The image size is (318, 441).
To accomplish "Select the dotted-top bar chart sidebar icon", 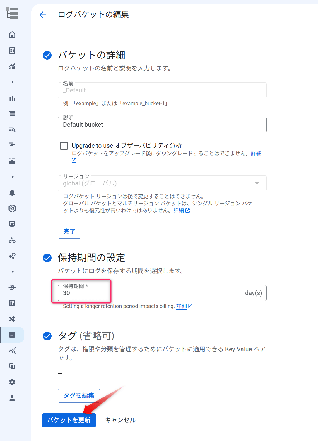I will point(12,161).
